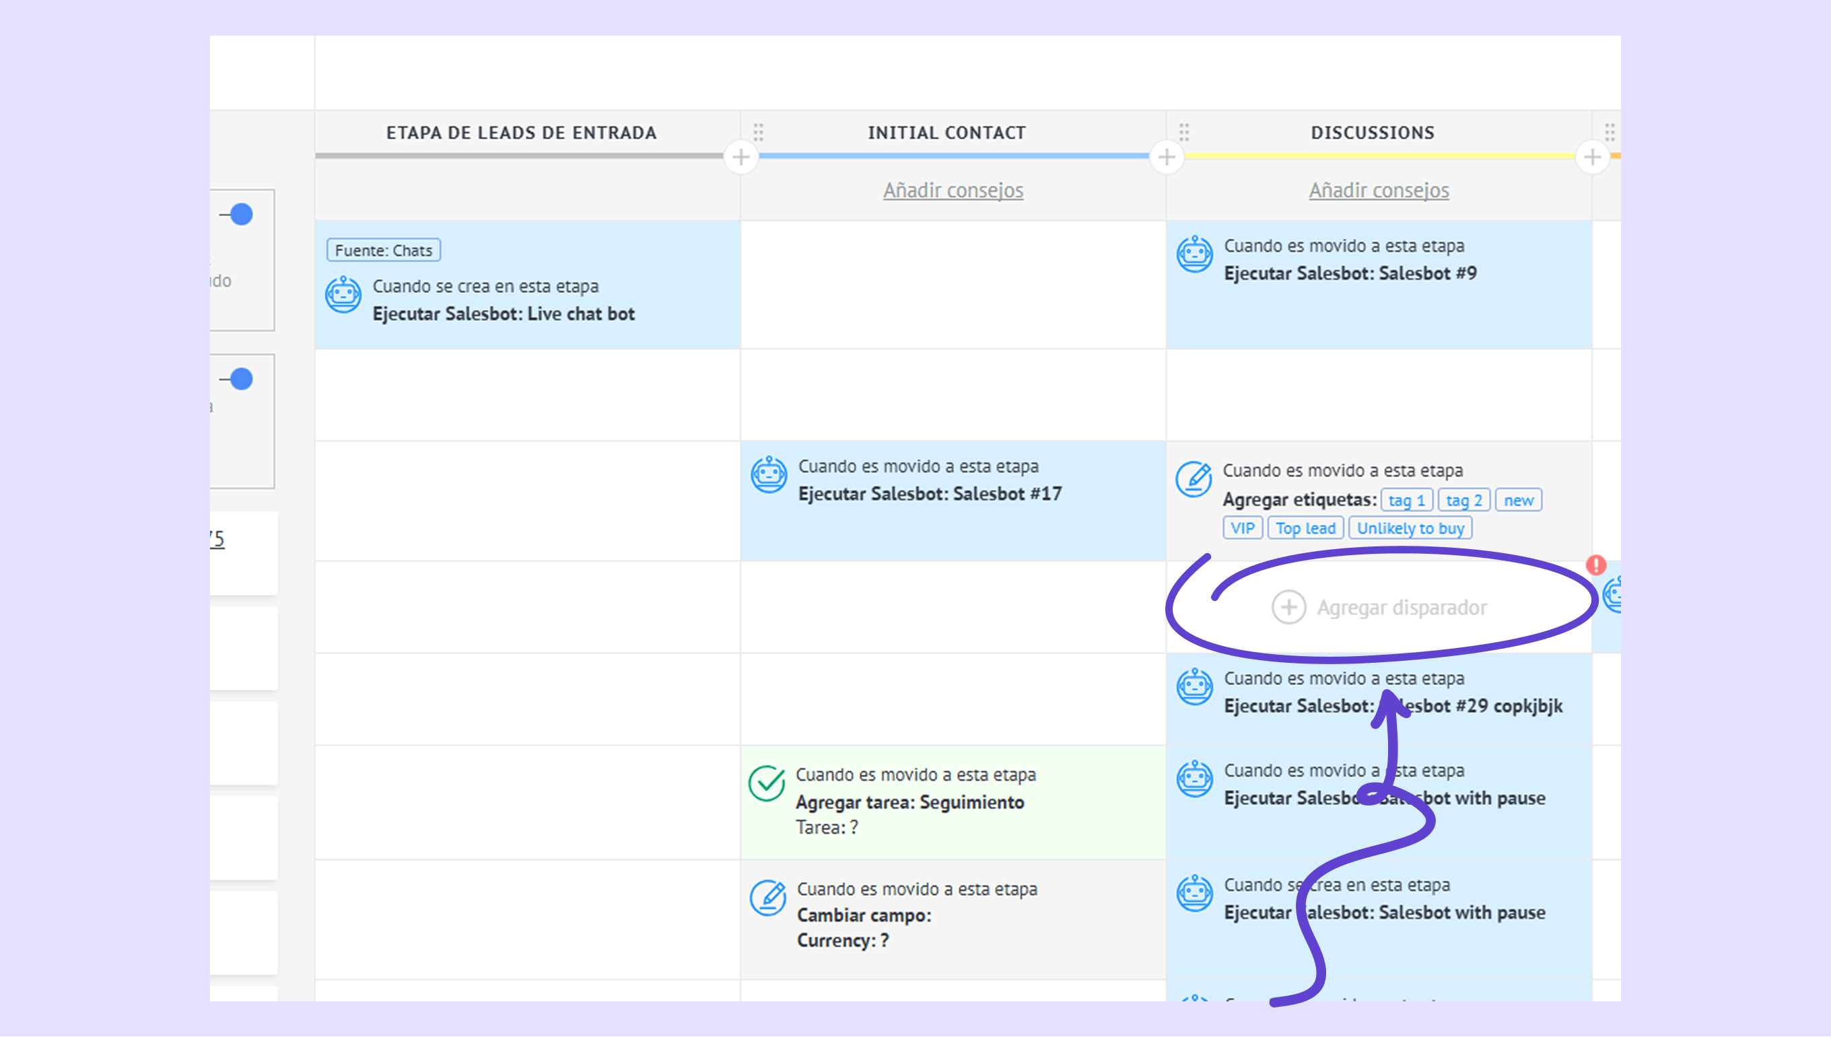
Task: Click the Agregar disparador button
Action: pyautogui.click(x=1379, y=607)
